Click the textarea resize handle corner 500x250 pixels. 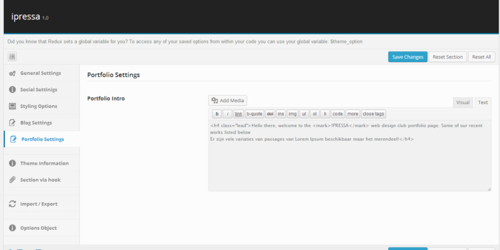tap(489, 189)
